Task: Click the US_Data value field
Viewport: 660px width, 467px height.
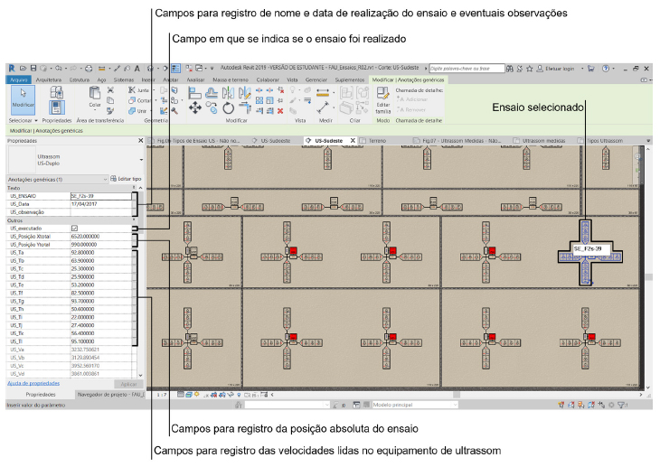Action: pos(101,203)
